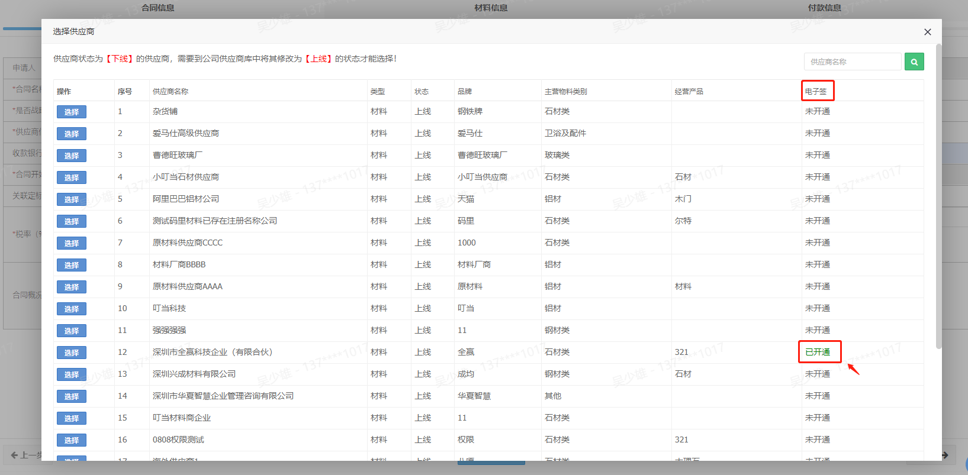Click product cell 木门

pos(683,199)
